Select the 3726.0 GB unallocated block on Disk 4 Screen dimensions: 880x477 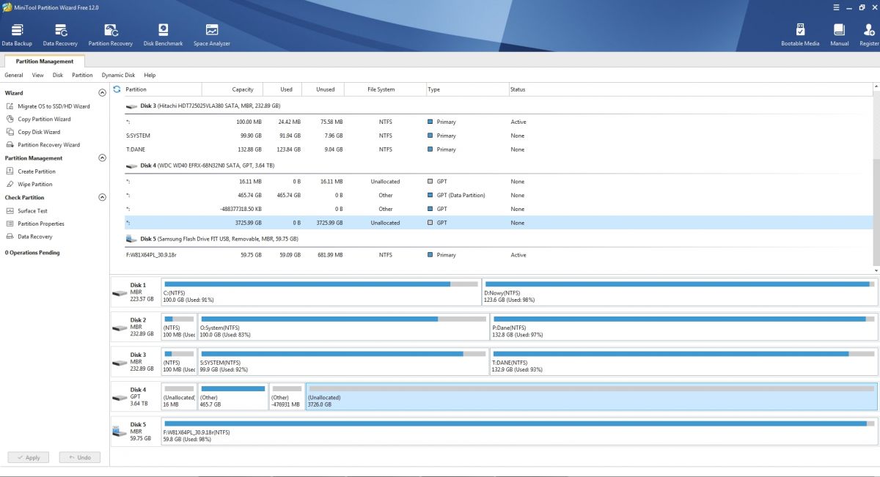tap(591, 396)
